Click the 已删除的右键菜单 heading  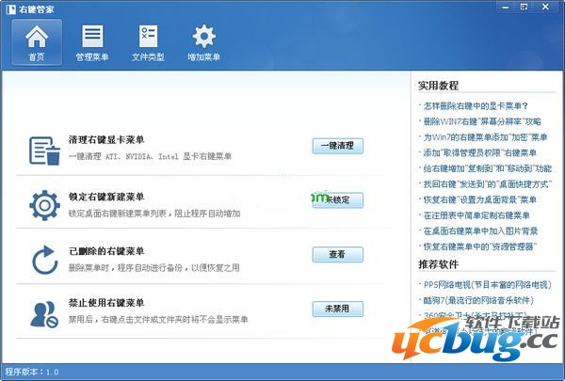tap(106, 251)
